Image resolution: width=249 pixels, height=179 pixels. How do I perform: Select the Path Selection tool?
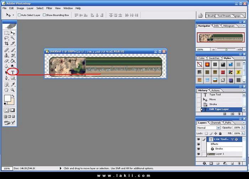click(6, 72)
